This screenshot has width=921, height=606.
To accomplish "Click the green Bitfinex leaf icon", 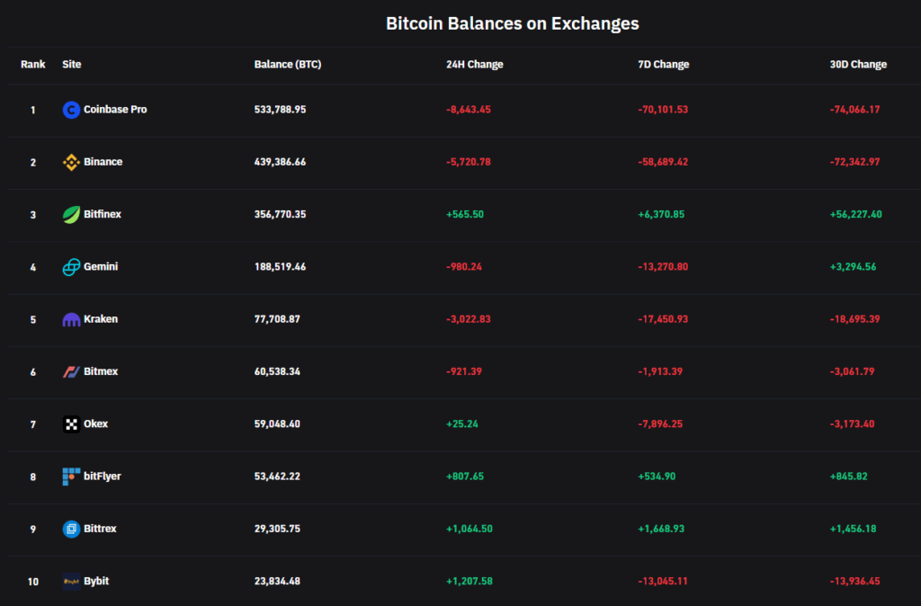I will click(x=71, y=214).
